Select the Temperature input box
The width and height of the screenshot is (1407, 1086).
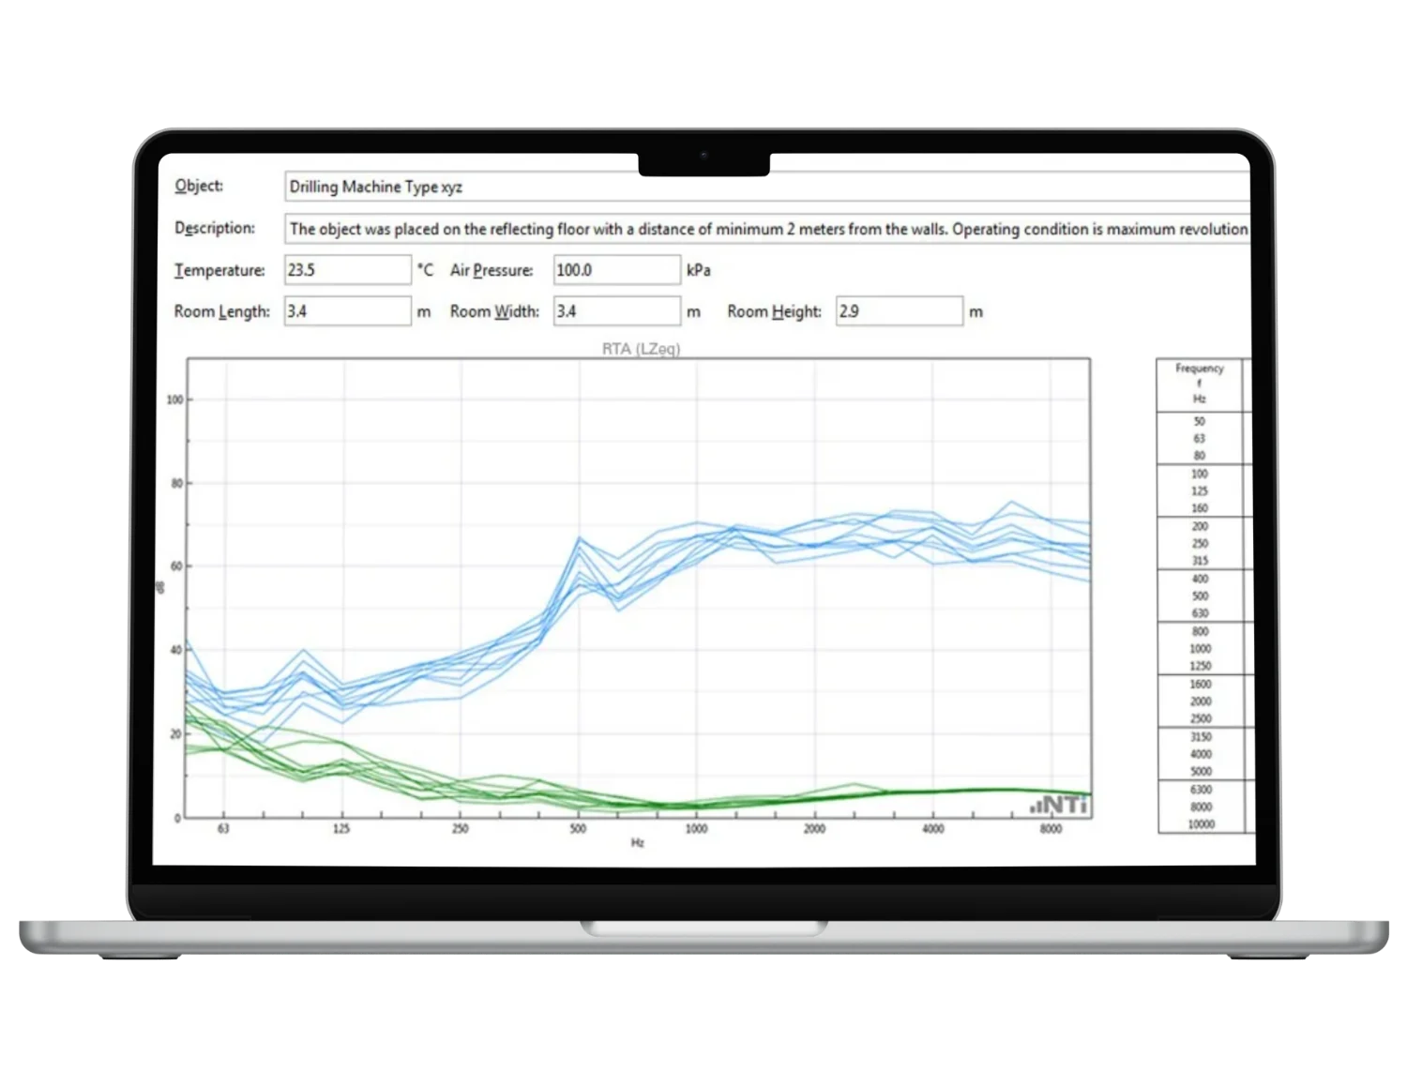pyautogui.click(x=347, y=270)
